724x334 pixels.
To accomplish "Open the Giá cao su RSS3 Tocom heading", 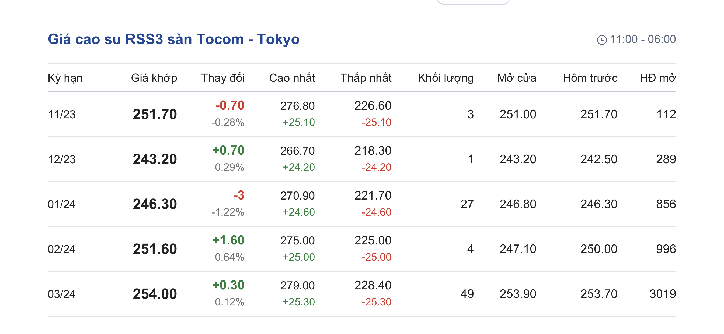I will (x=173, y=39).
